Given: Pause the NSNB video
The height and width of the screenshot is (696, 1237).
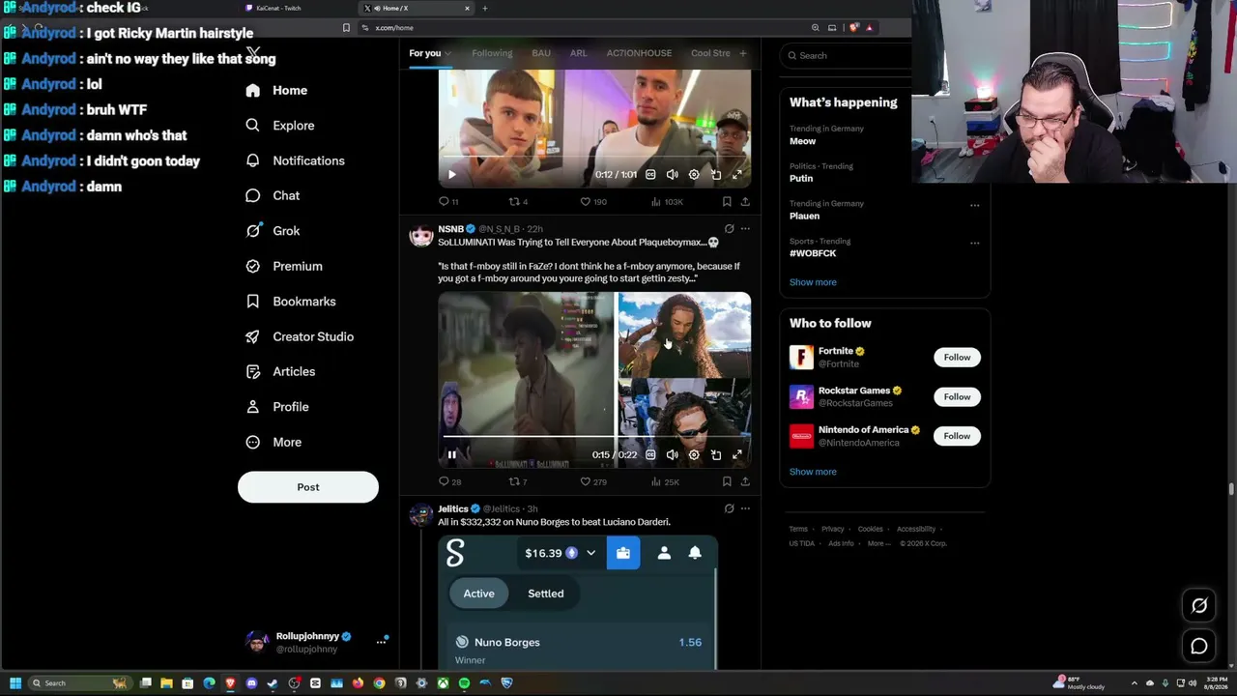Looking at the screenshot, I should (x=451, y=454).
